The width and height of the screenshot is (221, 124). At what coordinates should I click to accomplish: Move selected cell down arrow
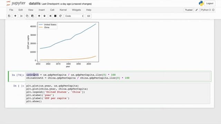tap(45, 16)
